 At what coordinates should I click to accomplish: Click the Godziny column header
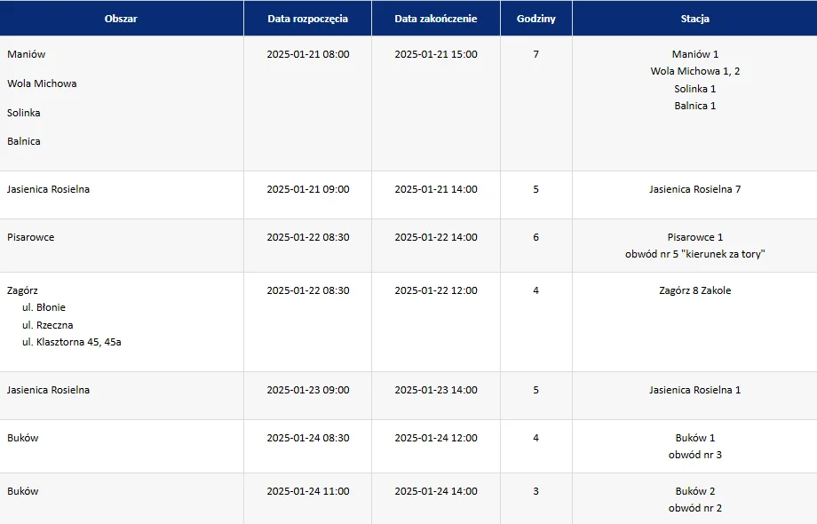click(x=535, y=19)
